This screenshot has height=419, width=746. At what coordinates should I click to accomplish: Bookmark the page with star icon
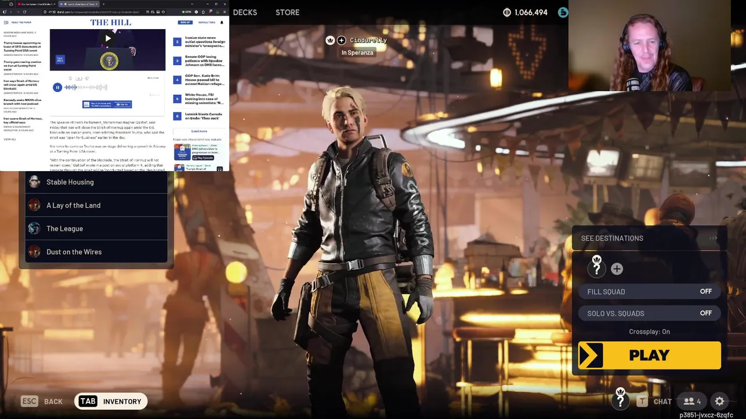click(x=164, y=12)
